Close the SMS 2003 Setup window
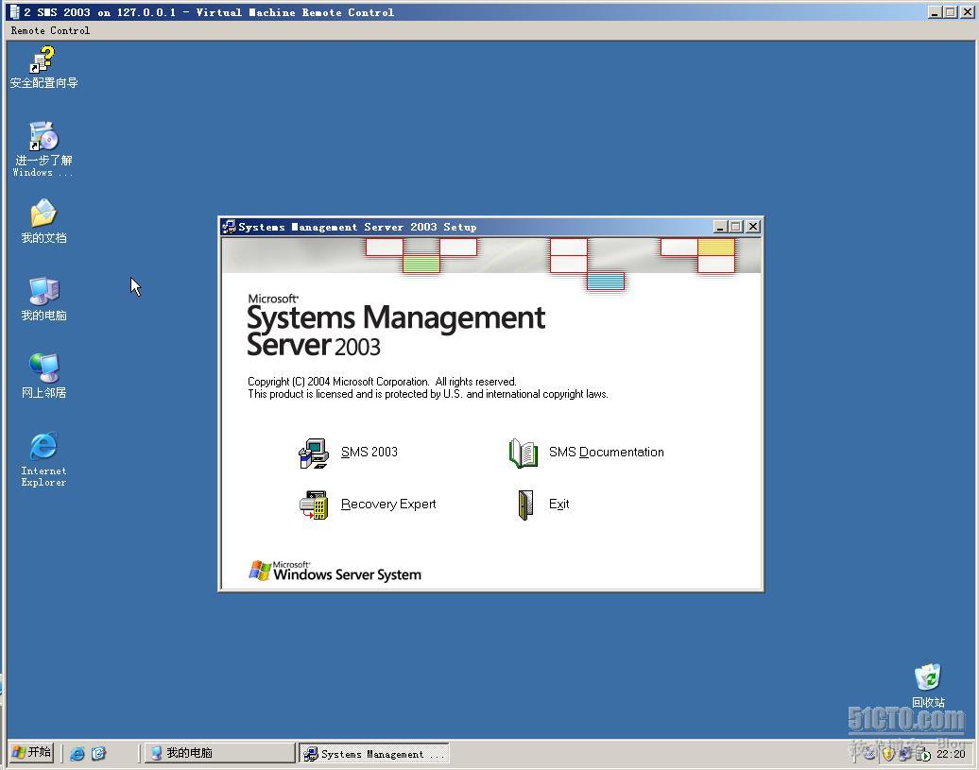 (x=753, y=227)
